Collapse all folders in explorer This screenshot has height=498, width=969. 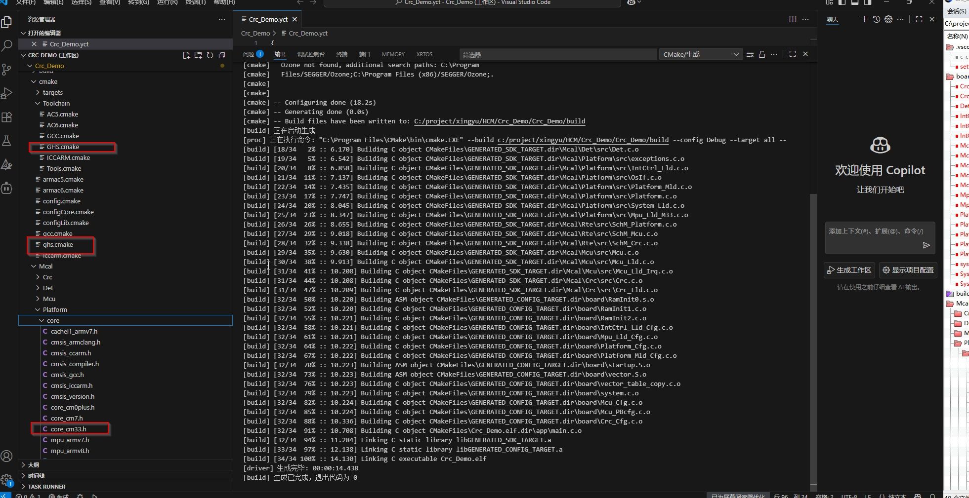pos(222,55)
